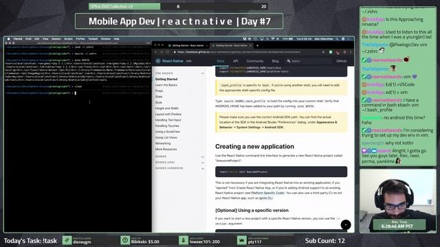Screen dimensions: 440x247
Task: Open Height and Width in sidebar
Action: [166, 108]
